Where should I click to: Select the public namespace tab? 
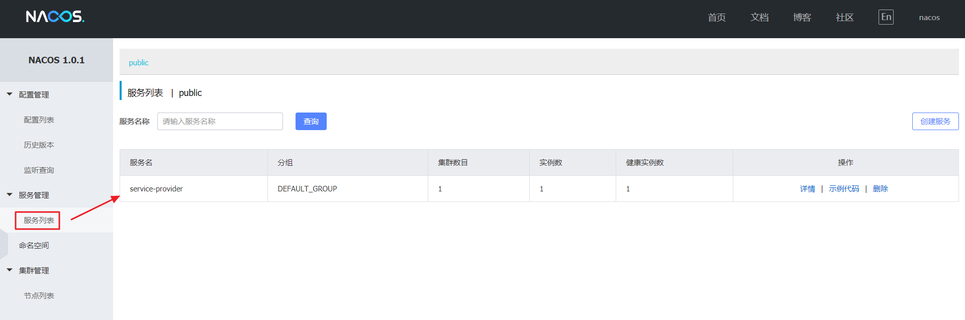138,62
